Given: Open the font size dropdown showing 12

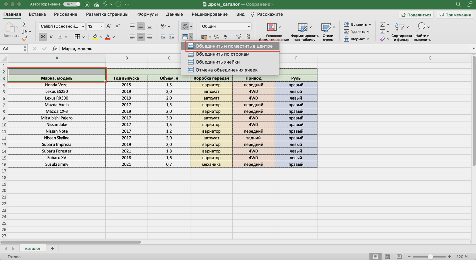Looking at the screenshot, I should point(101,26).
